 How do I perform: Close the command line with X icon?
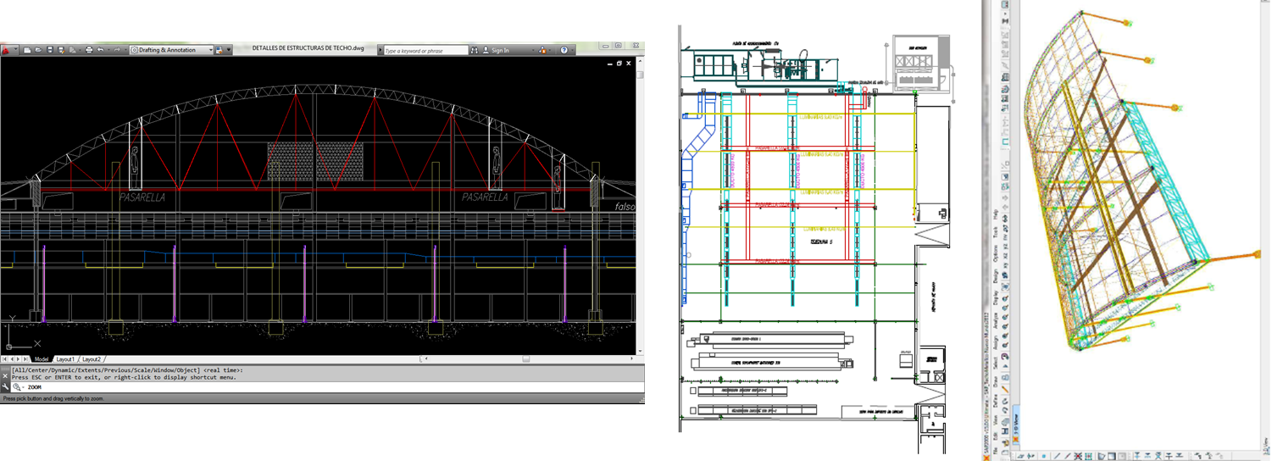point(5,376)
